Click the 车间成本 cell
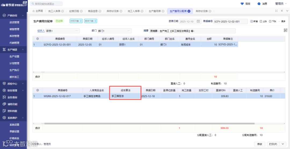Screen dimensions: 290x149 tap(190, 44)
